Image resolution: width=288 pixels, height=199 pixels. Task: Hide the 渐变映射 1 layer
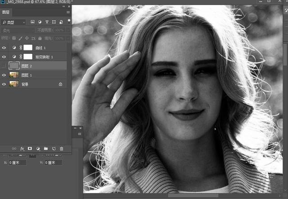coord(4,57)
